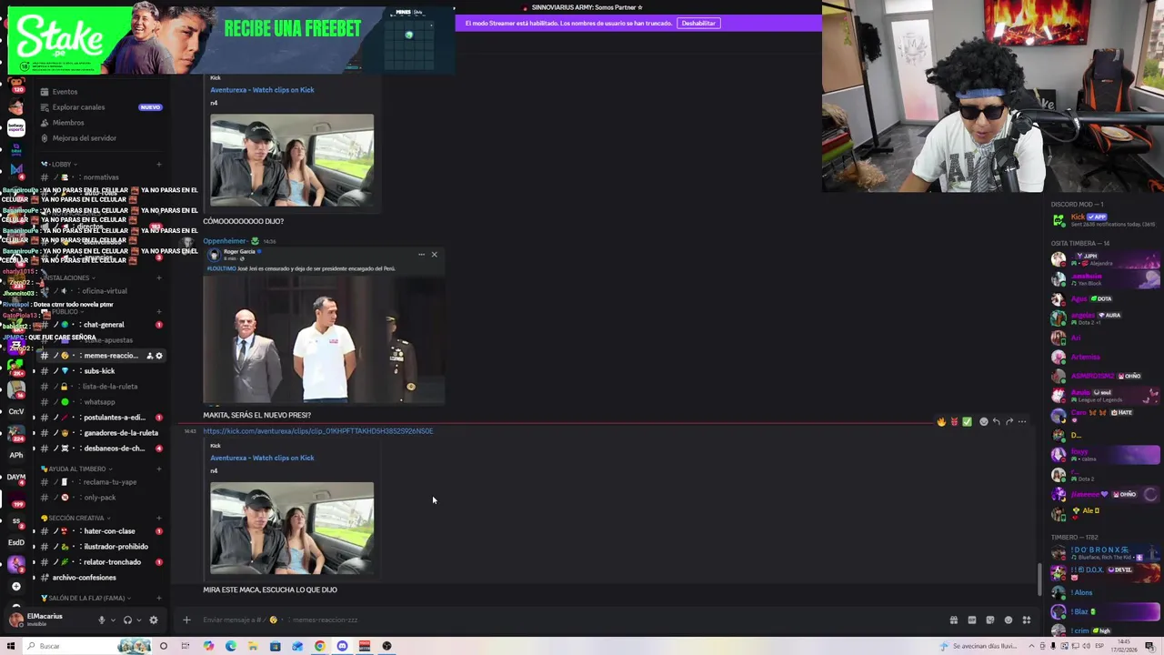Screen dimensions: 1164x655
Task: Forward the message with arrow icon
Action: (x=1009, y=422)
